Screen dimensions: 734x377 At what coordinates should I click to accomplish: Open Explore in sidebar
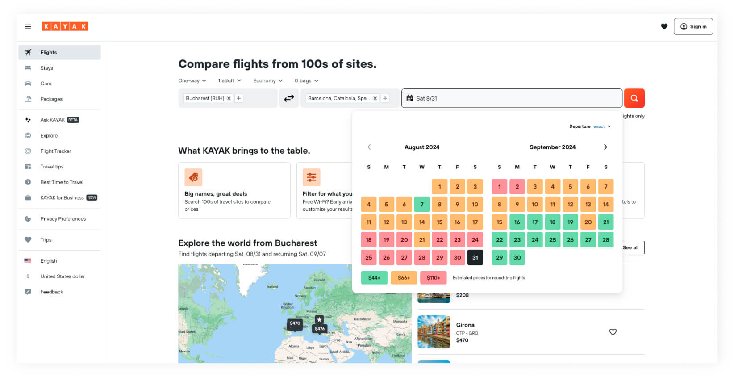(59, 136)
